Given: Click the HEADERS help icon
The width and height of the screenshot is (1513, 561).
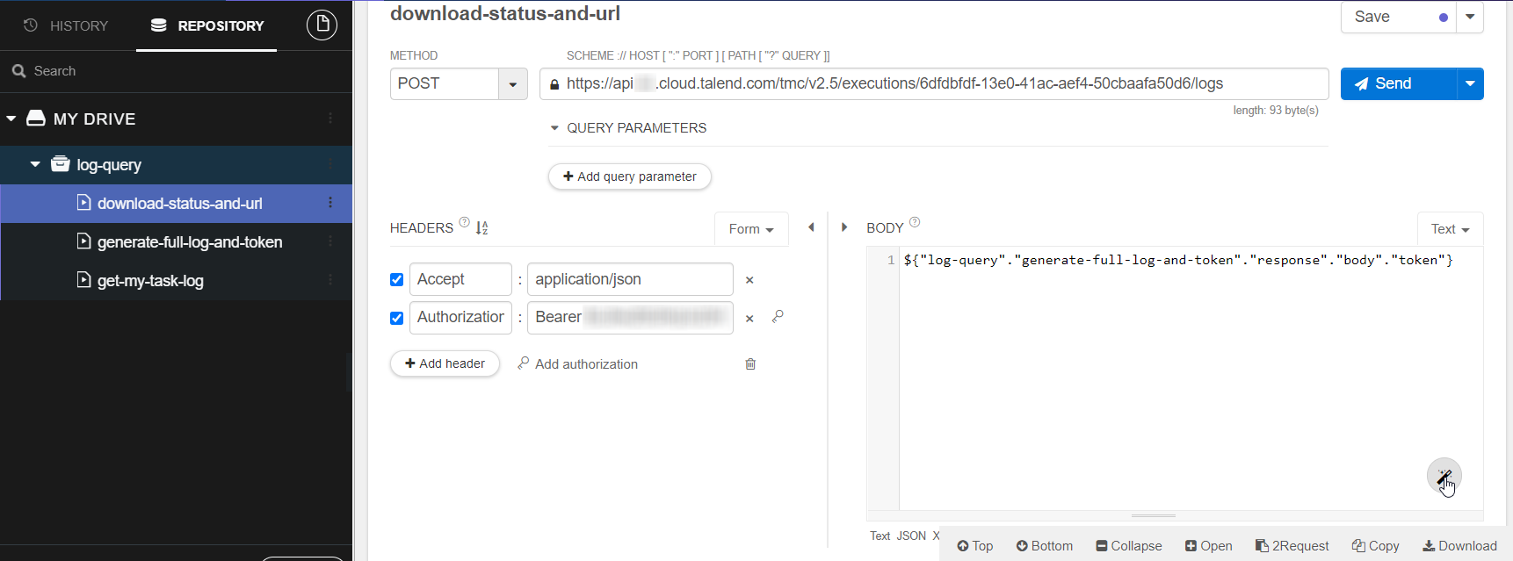Looking at the screenshot, I should click(x=464, y=222).
